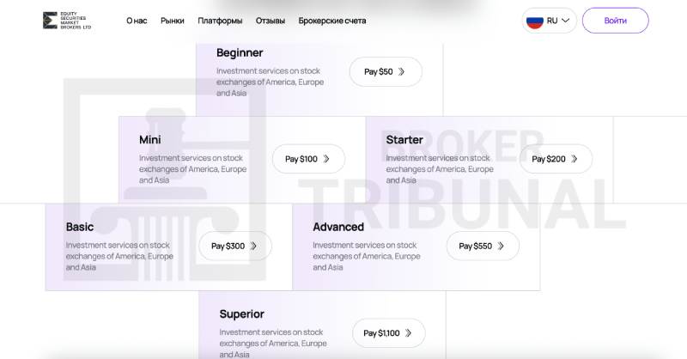Open the Платформы navigation link
The width and height of the screenshot is (687, 359).
[x=220, y=21]
